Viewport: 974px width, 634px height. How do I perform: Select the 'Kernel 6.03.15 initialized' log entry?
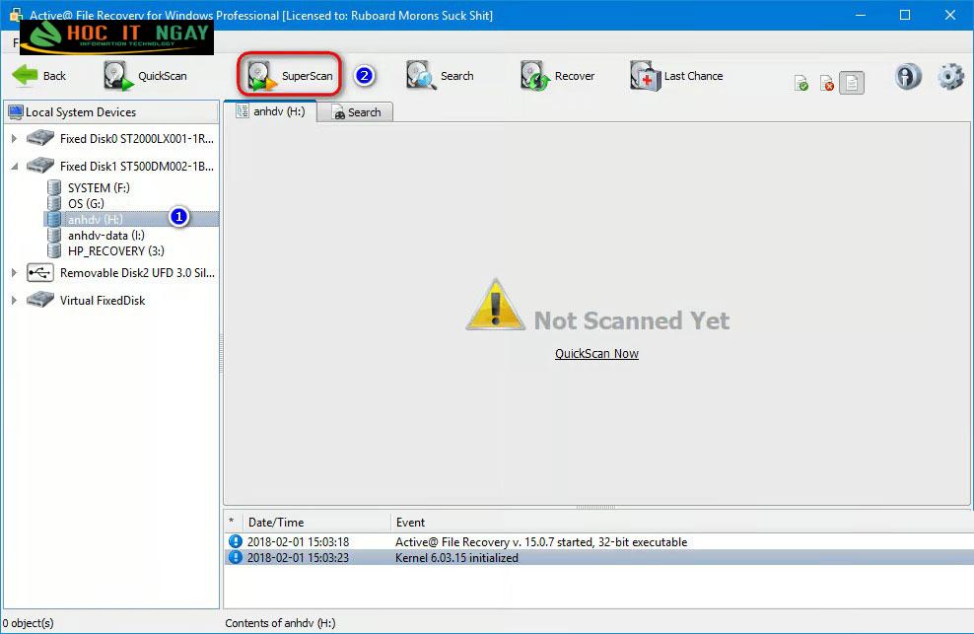598,557
